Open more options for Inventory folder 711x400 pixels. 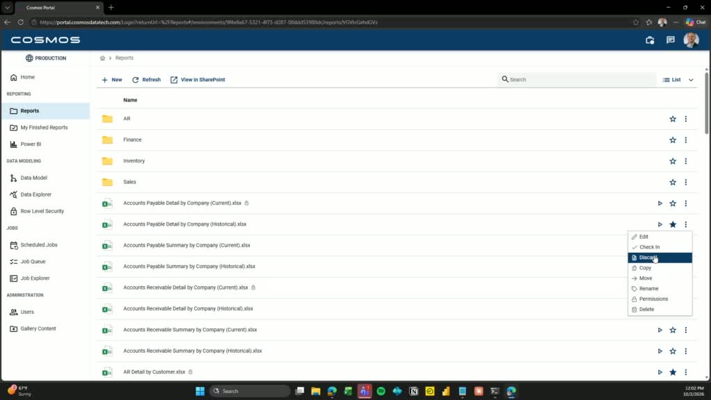click(685, 161)
